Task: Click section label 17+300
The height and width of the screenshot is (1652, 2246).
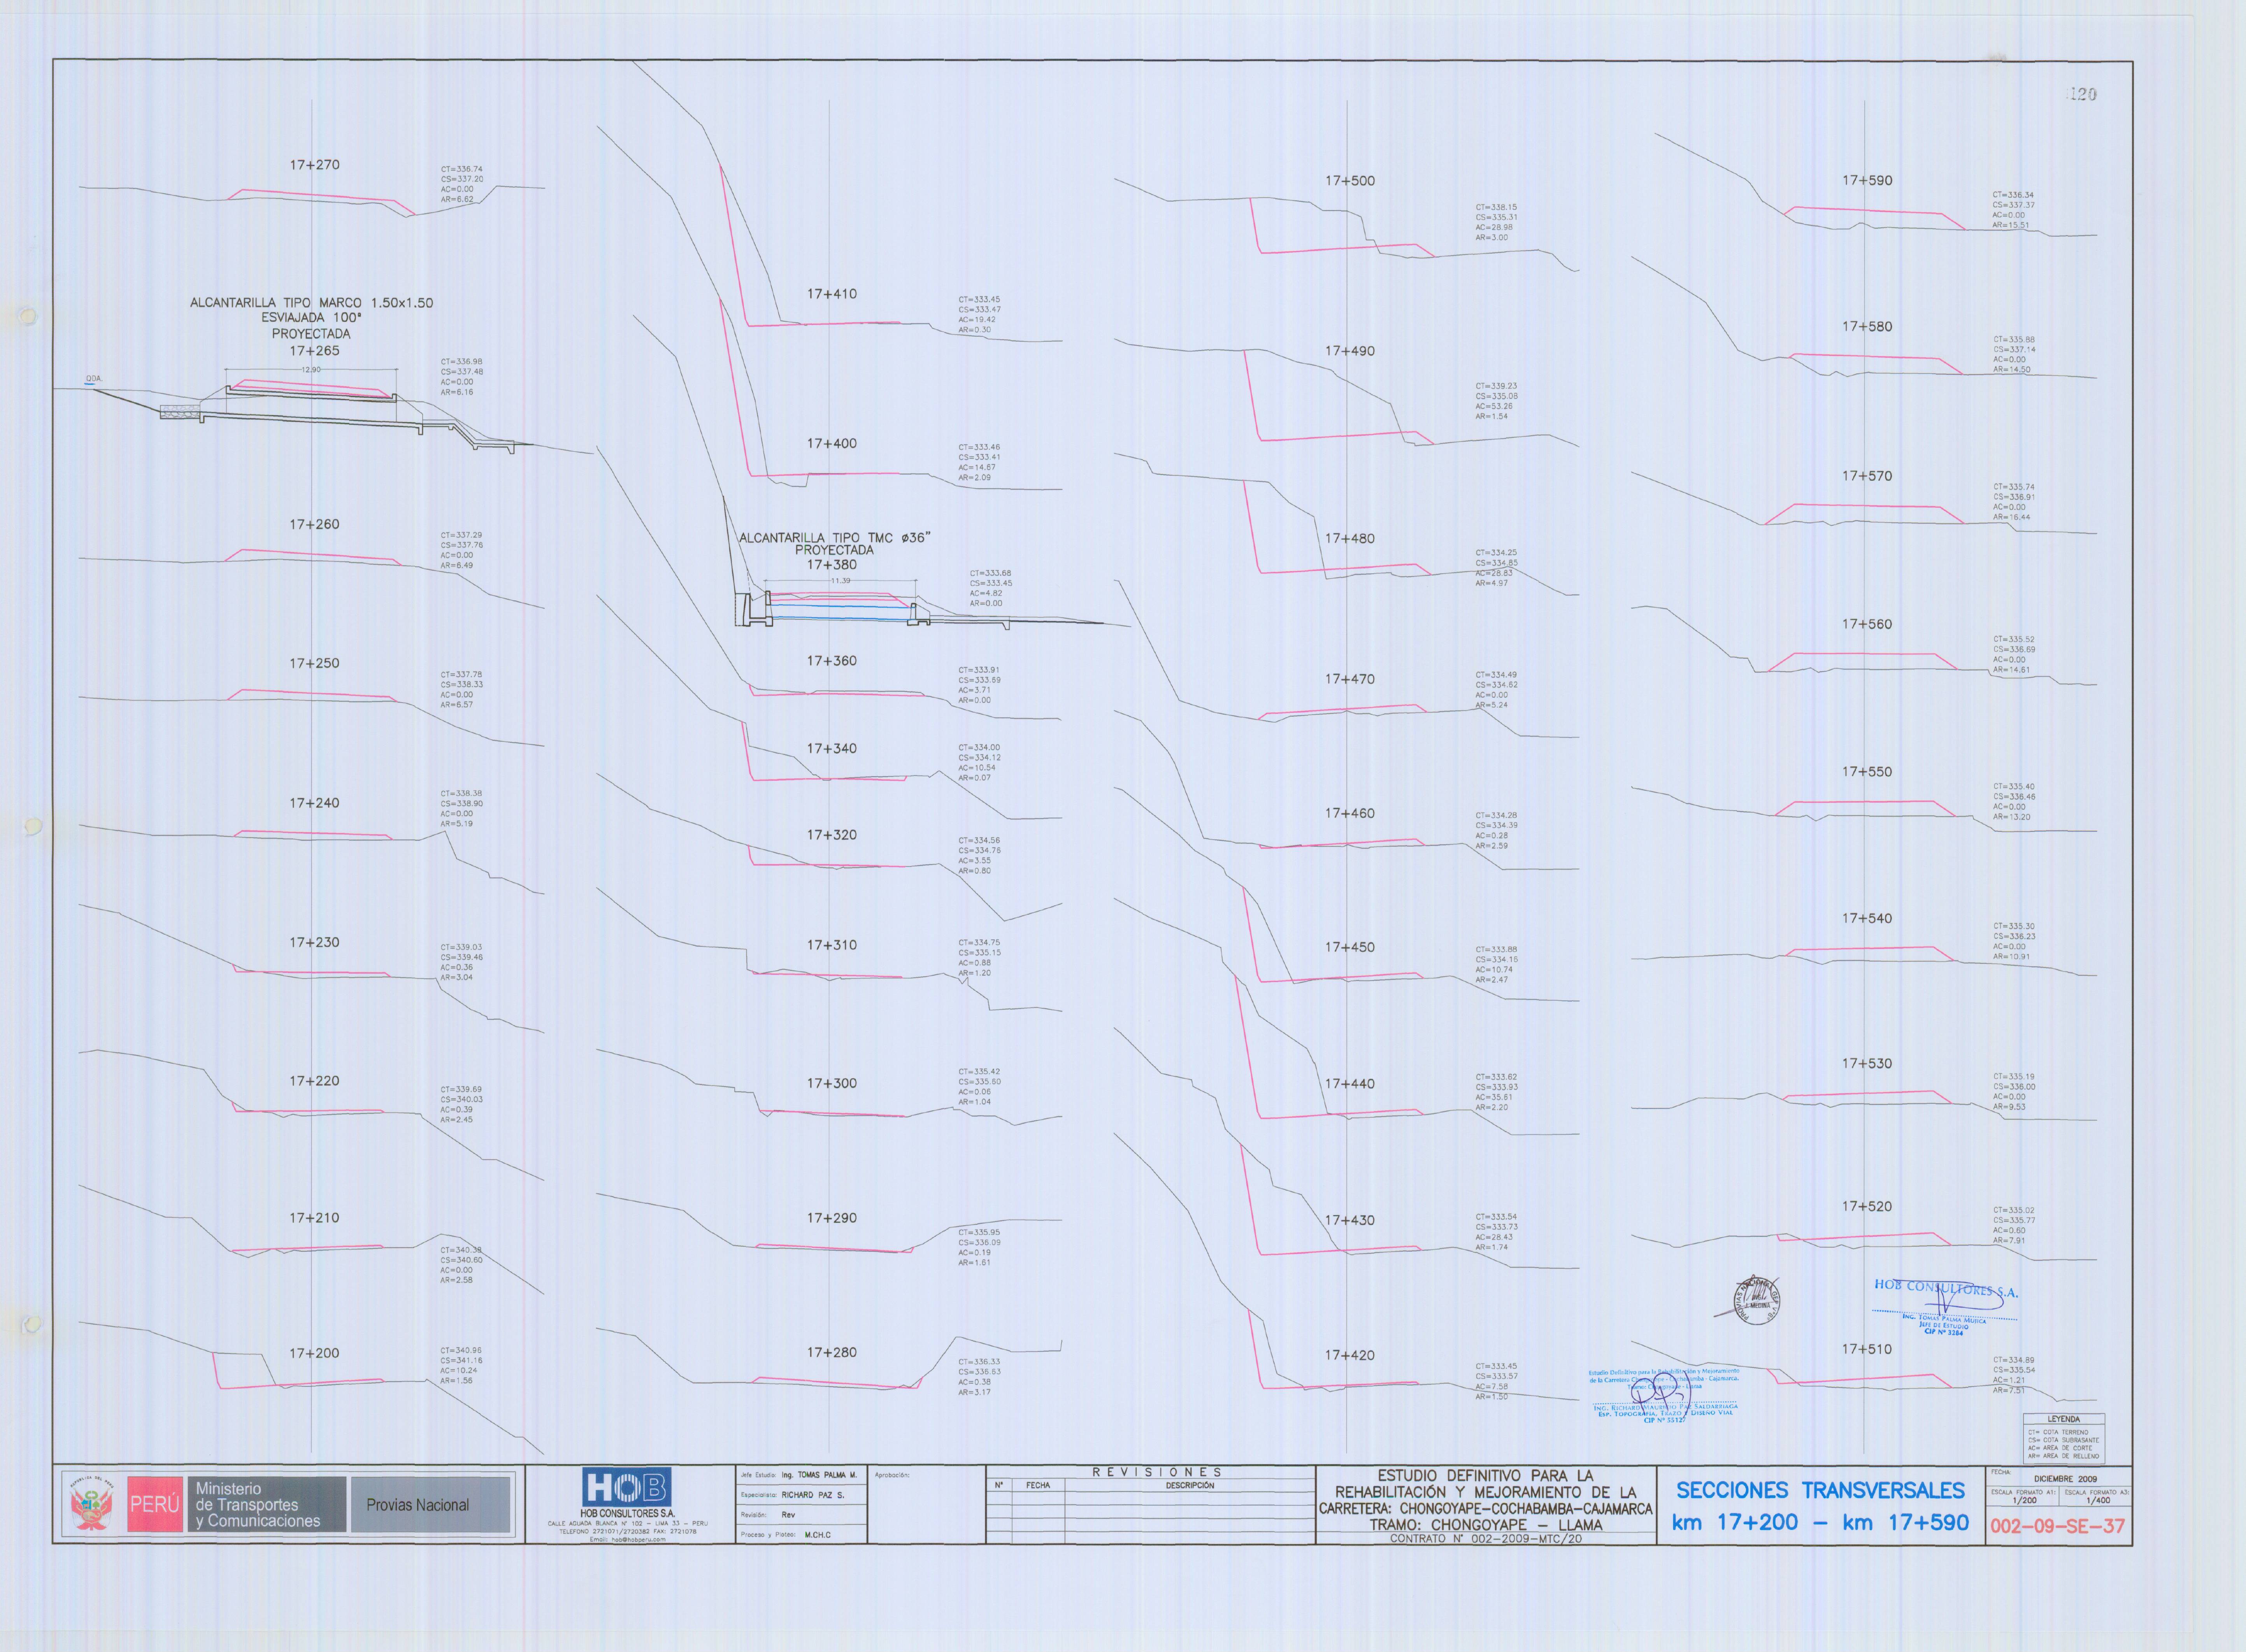Action: 832,1084
